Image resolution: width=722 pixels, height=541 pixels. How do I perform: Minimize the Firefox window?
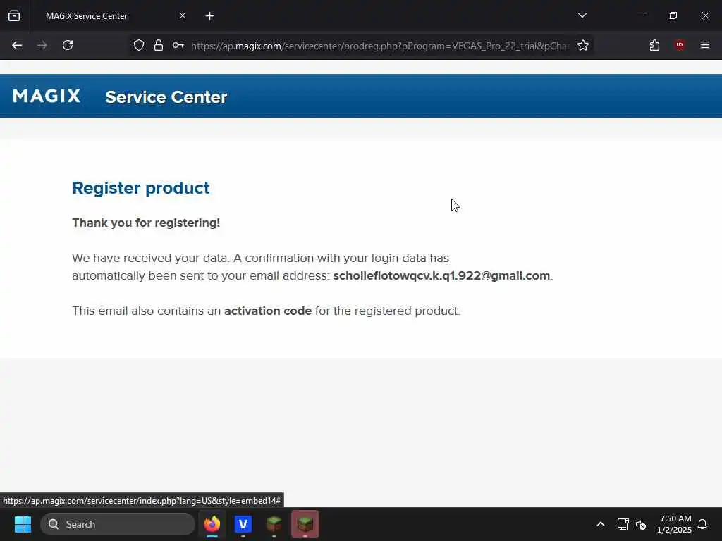640,15
